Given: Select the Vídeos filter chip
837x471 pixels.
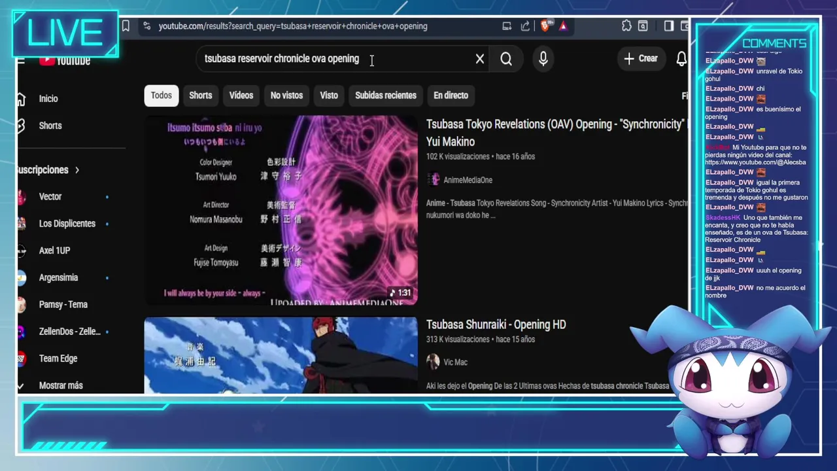Looking at the screenshot, I should coord(241,96).
